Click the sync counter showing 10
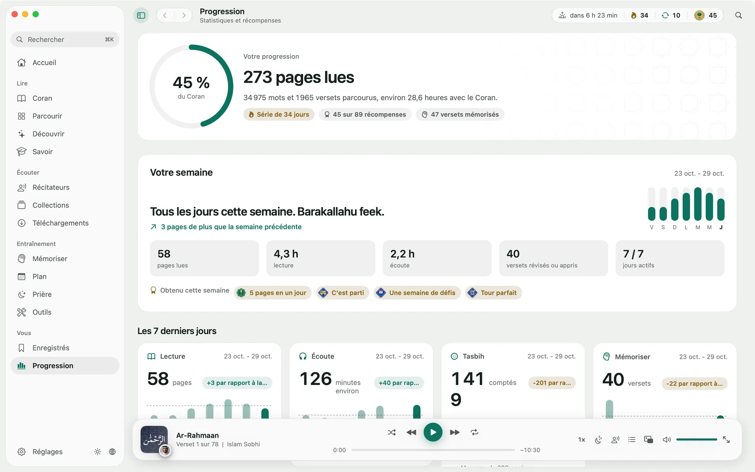The image size is (755, 472). [x=671, y=15]
